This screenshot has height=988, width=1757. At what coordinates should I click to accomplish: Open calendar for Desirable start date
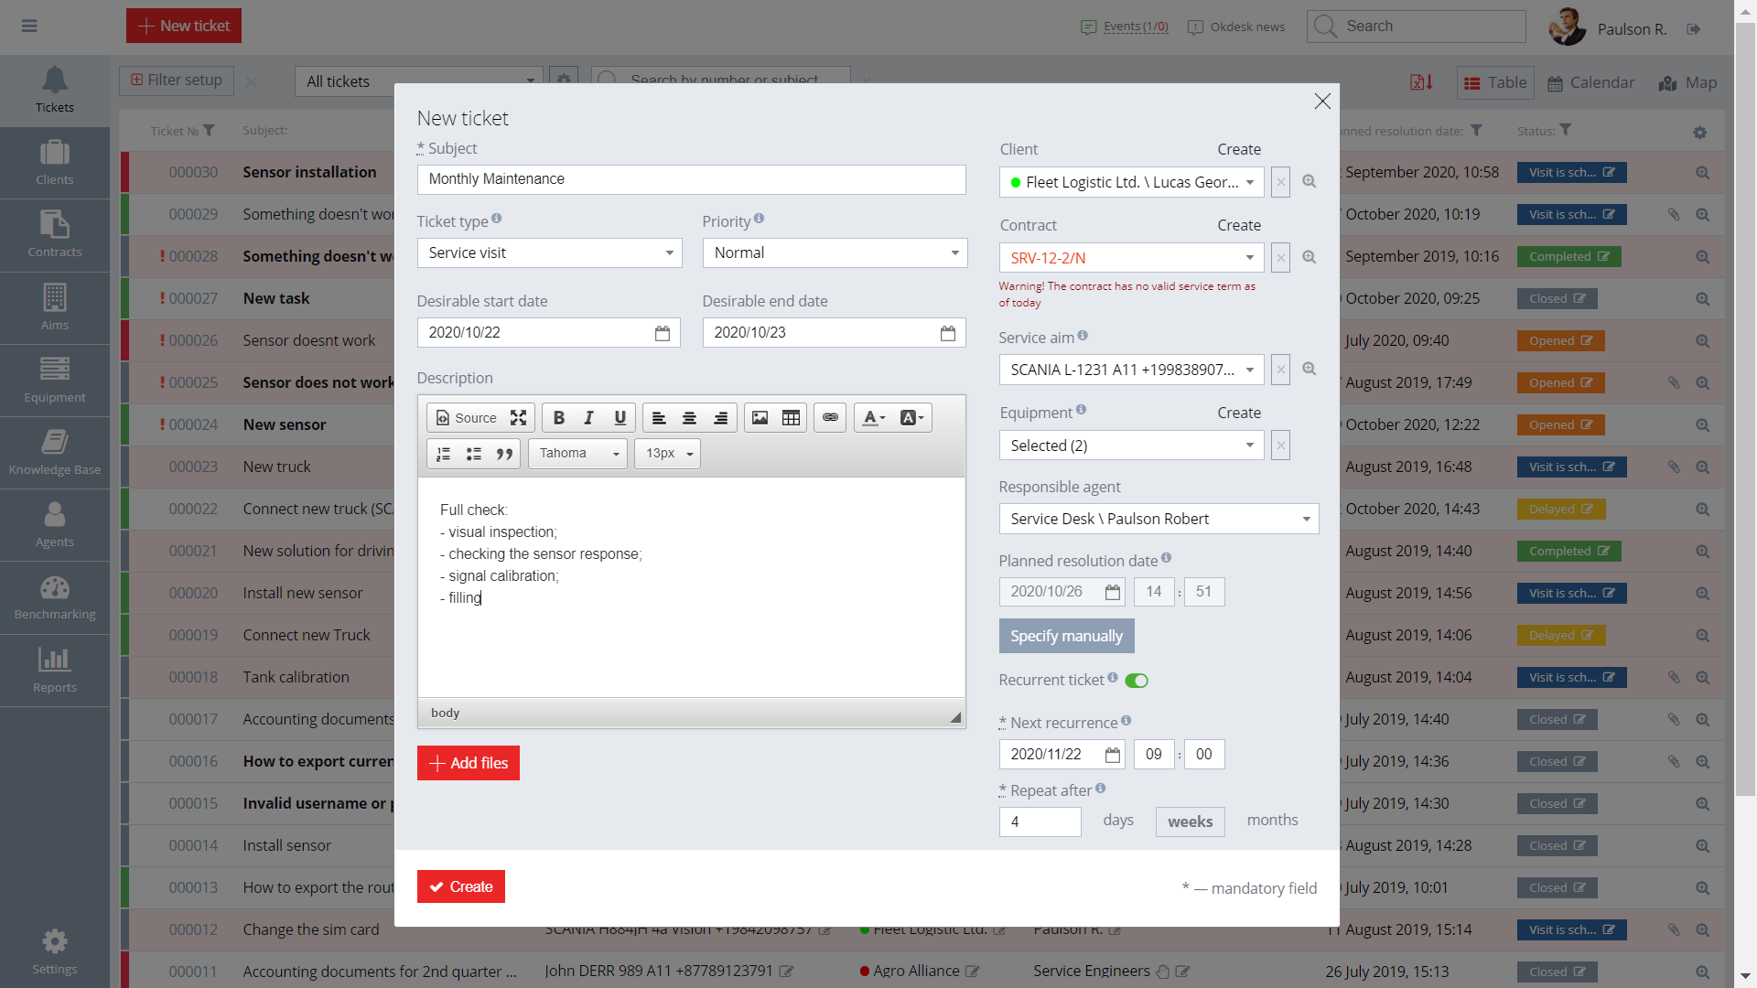click(663, 333)
